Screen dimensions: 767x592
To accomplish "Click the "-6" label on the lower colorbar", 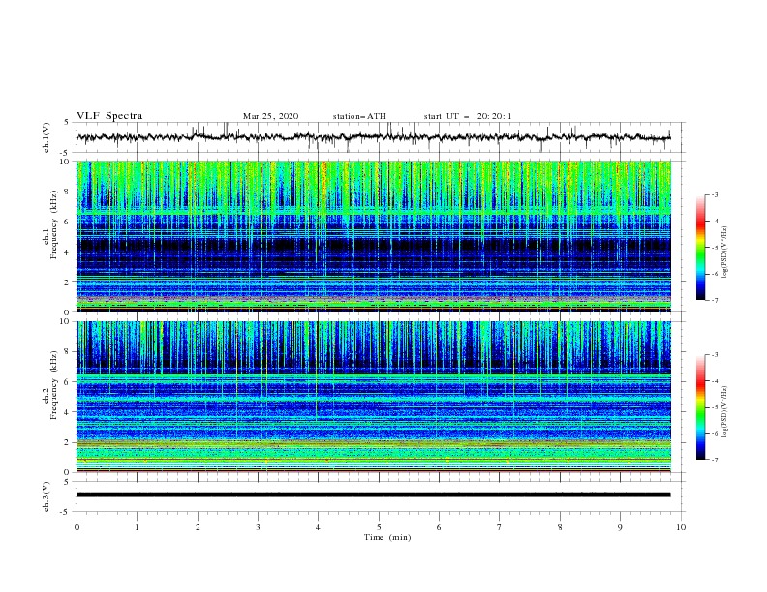I will [714, 433].
